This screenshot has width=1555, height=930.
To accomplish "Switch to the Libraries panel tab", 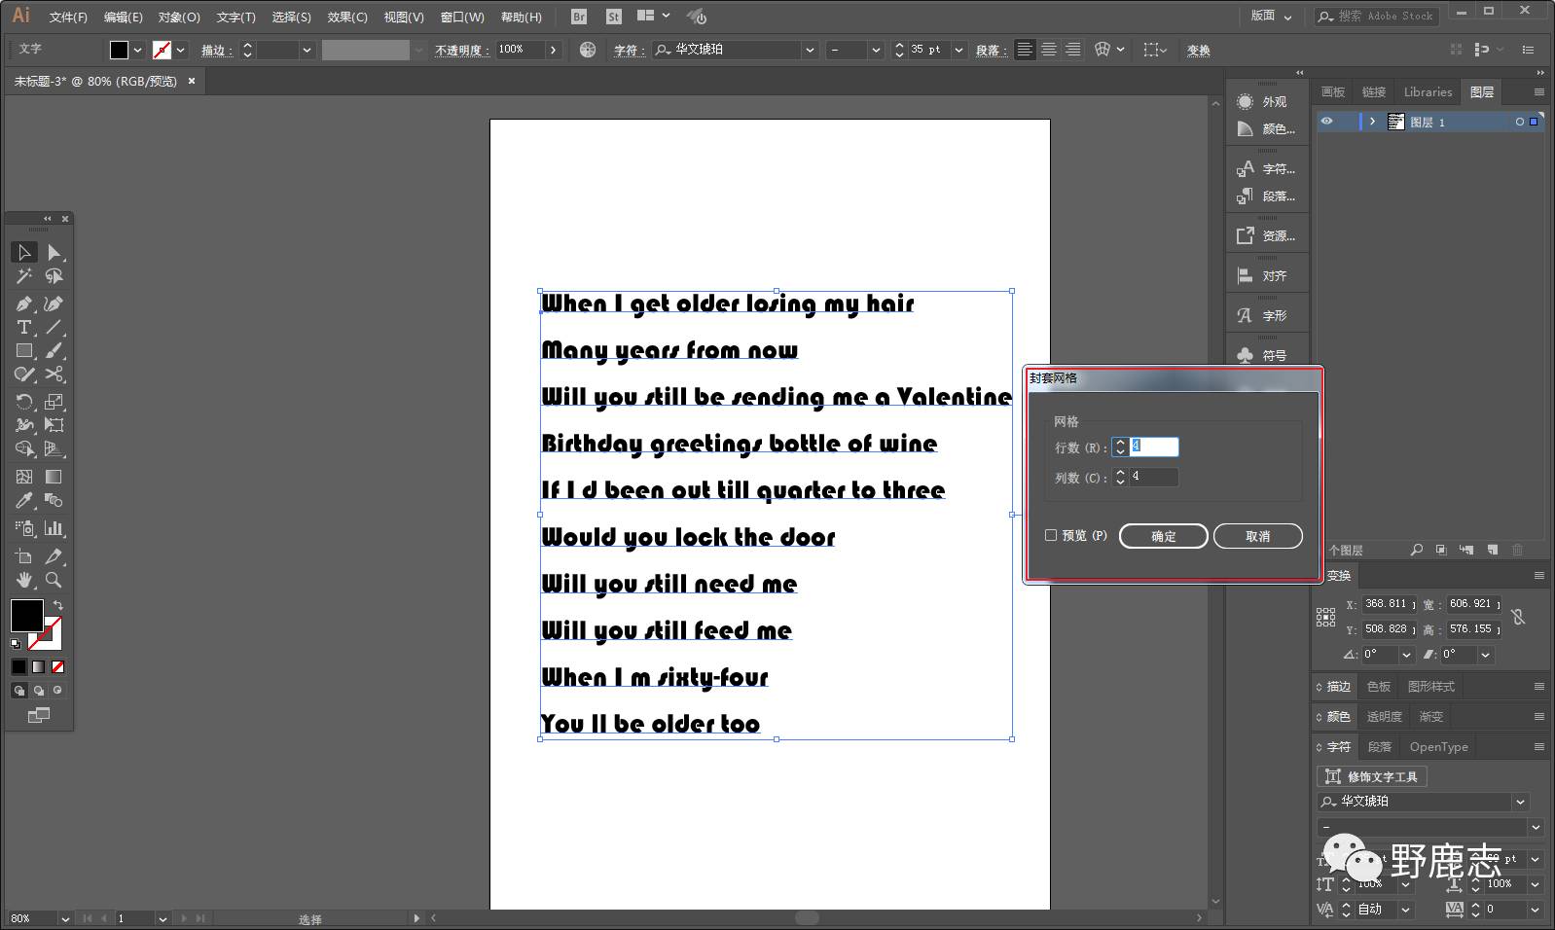I will coord(1428,91).
